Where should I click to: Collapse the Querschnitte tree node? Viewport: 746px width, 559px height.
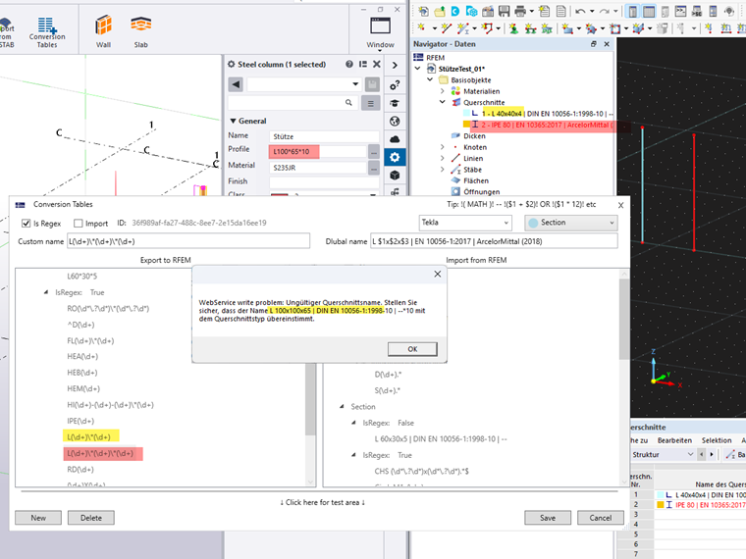pos(442,102)
